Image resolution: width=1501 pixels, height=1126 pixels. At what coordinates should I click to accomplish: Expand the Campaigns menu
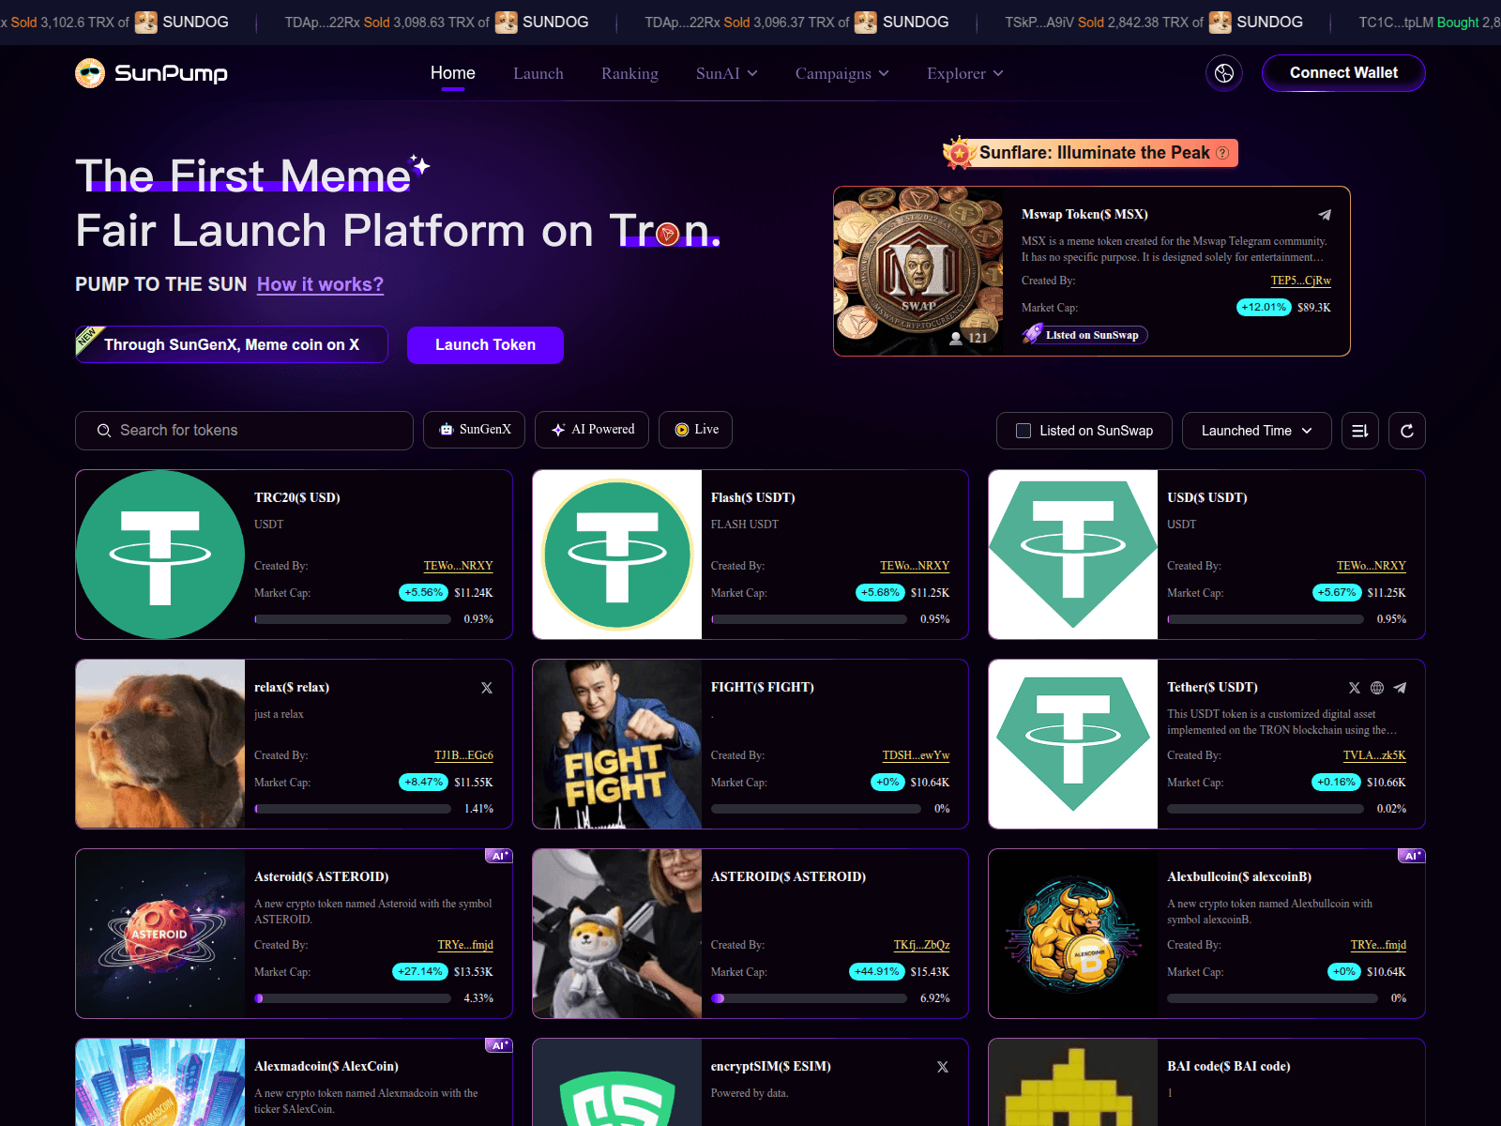click(842, 73)
